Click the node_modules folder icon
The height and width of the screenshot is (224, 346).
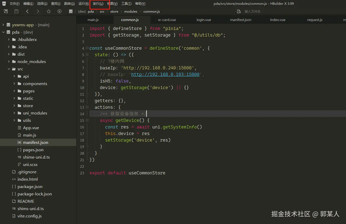14,61
